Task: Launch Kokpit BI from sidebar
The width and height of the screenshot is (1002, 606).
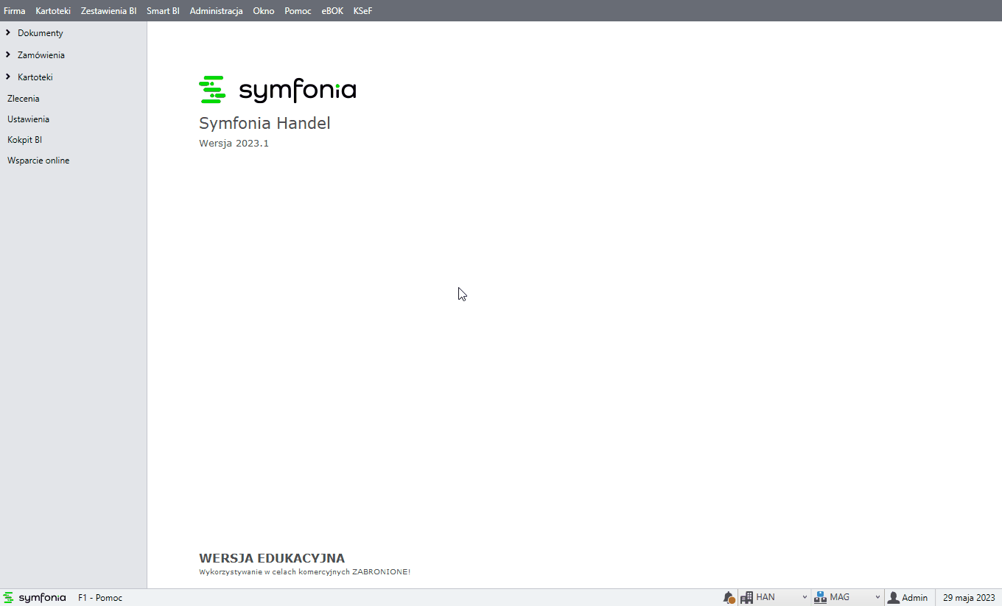Action: click(24, 140)
